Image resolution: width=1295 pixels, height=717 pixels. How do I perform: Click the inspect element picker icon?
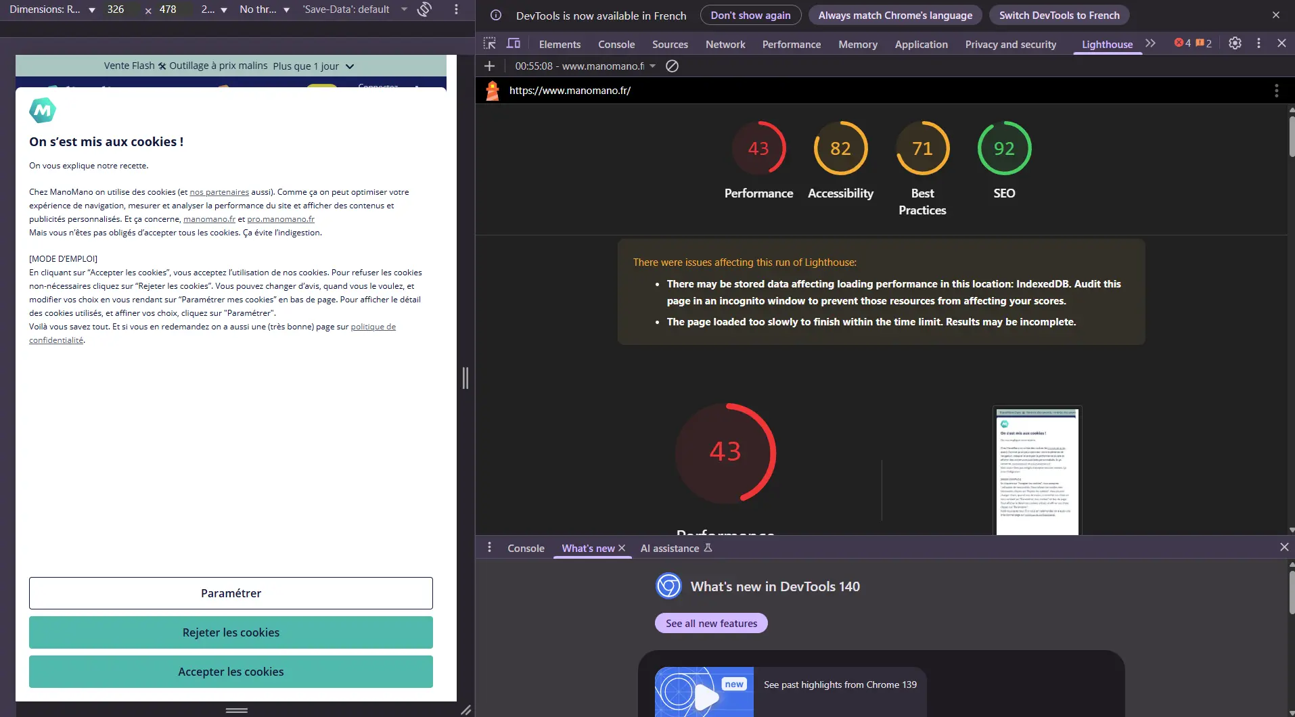(489, 43)
